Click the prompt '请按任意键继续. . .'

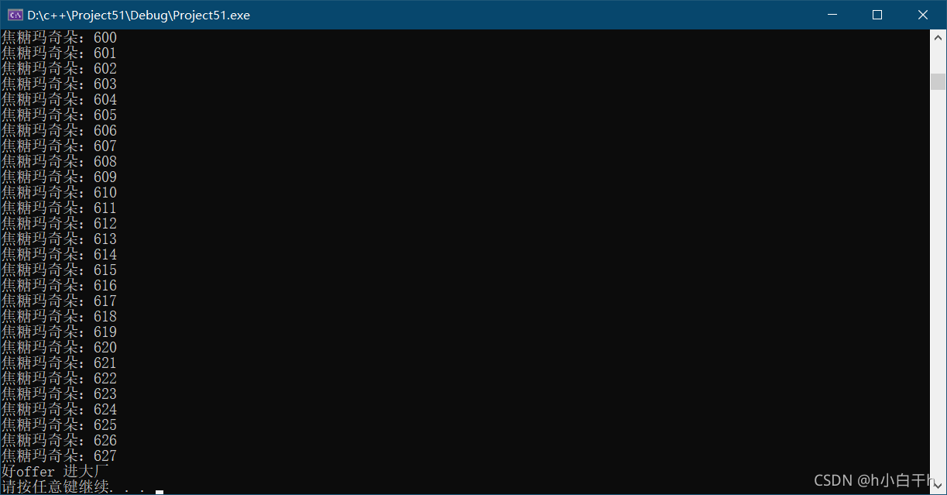[74, 486]
